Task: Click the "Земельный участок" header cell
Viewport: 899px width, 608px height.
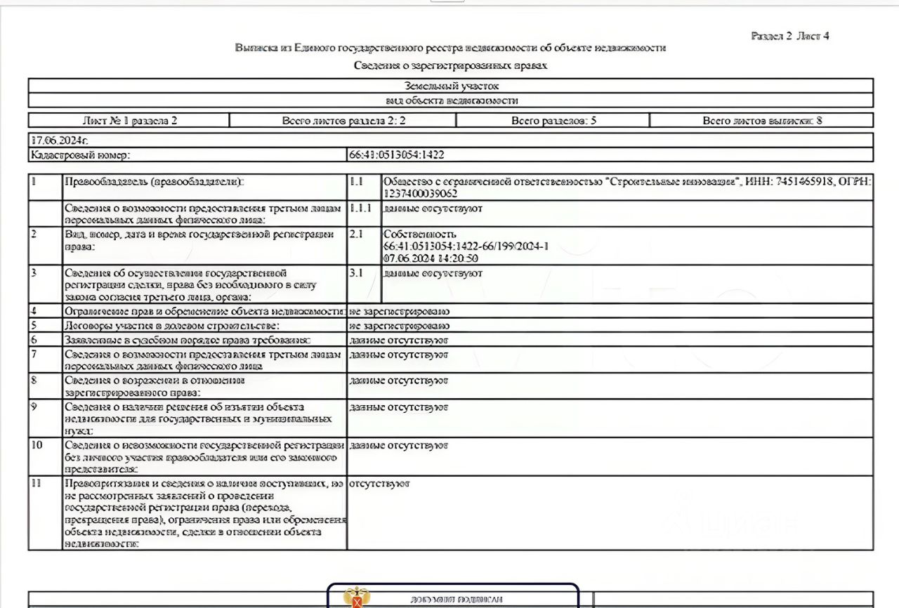Action: 451,86
